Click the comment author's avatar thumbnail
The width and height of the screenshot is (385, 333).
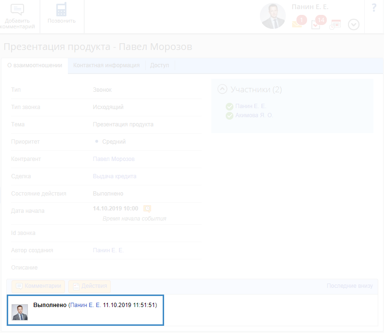20,312
